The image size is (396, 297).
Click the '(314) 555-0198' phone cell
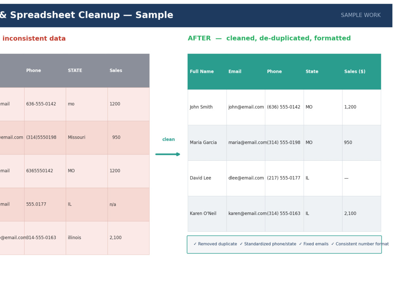tap(284, 143)
